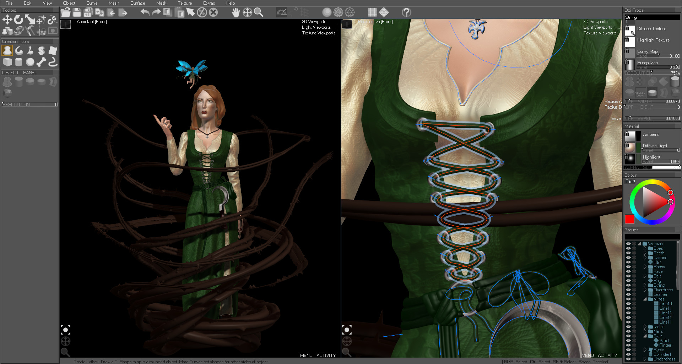The image size is (682, 364).
Task: Open the Help via the question mark icon
Action: (406, 12)
